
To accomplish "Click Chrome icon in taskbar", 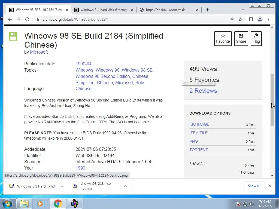I will pyautogui.click(x=58, y=204).
